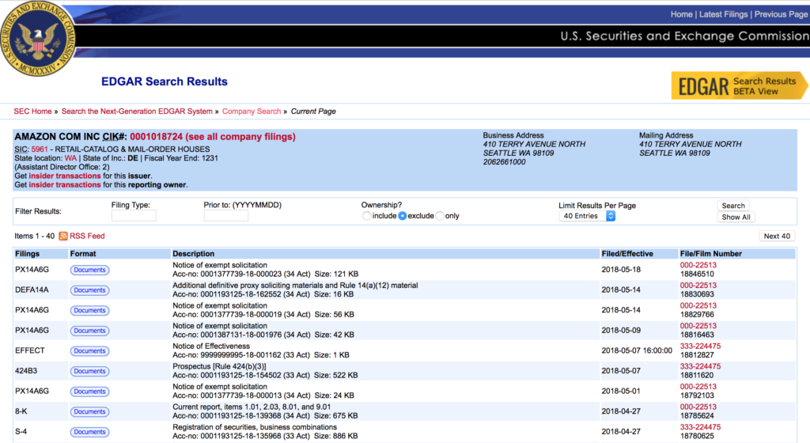810x443 pixels.
Task: Click the Filed/Effective column header
Action: tap(627, 254)
